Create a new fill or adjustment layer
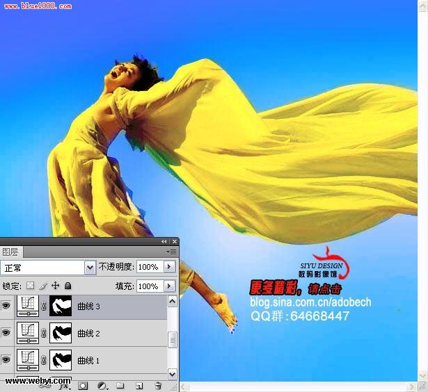The width and height of the screenshot is (428, 392). pyautogui.click(x=102, y=386)
